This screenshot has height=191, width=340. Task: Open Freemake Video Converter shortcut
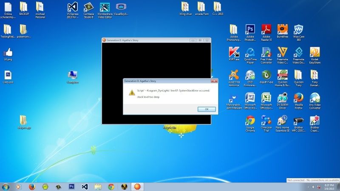[282, 56]
